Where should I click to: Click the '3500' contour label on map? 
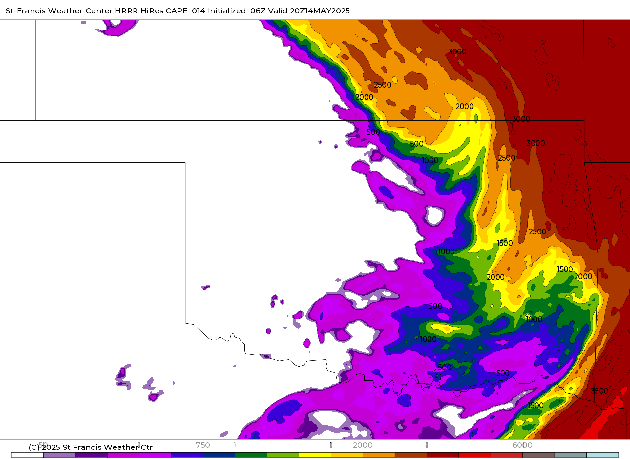[x=599, y=391]
